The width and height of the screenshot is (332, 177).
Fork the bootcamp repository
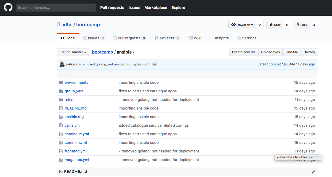(302, 25)
